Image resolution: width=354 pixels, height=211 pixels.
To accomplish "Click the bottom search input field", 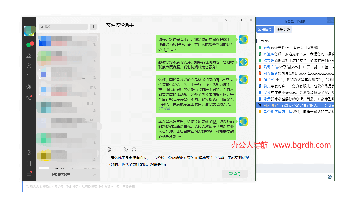I will [x=138, y=186].
